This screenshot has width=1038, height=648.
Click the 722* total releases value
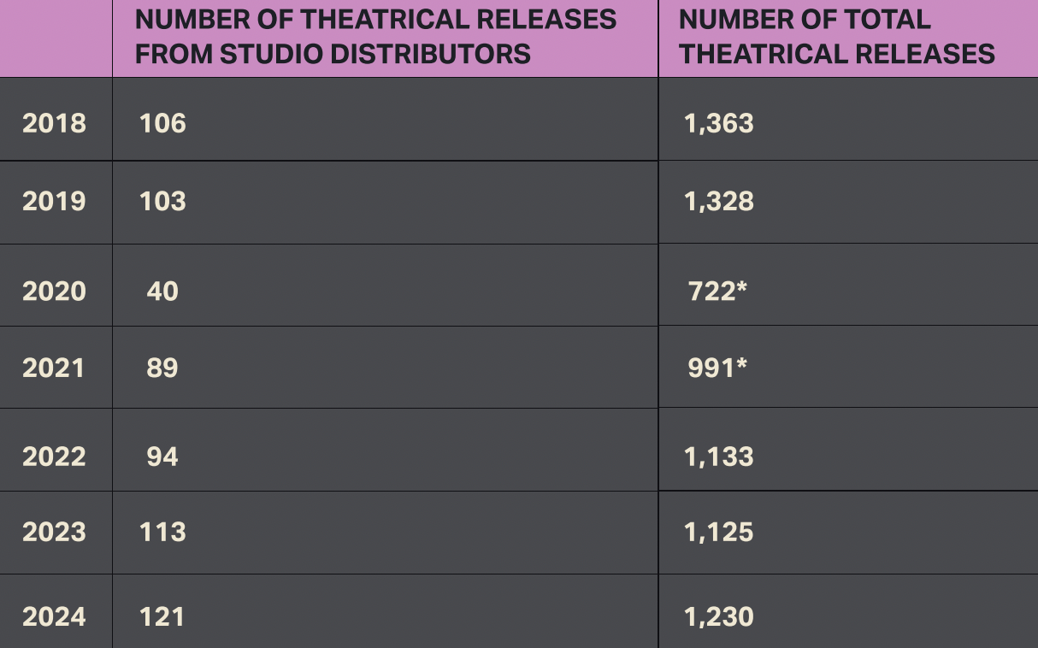[x=718, y=291]
